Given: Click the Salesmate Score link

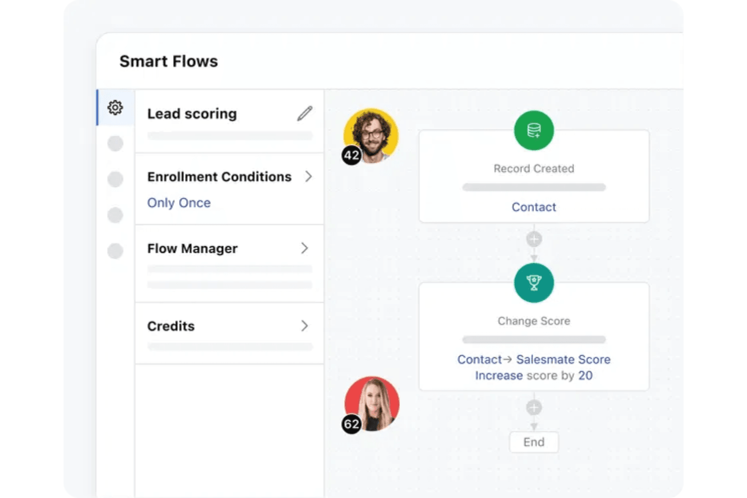Looking at the screenshot, I should [563, 359].
